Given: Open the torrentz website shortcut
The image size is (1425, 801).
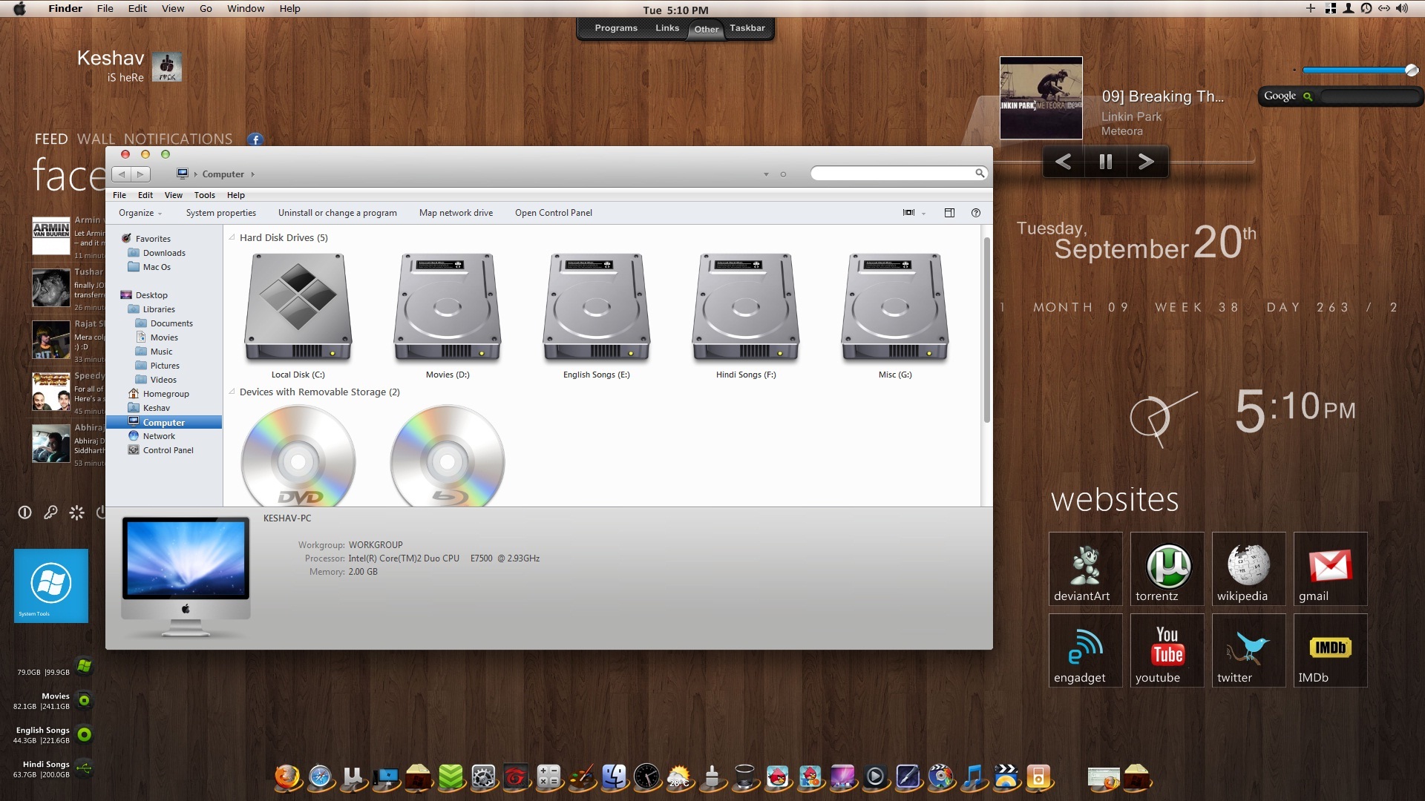Looking at the screenshot, I should point(1167,569).
